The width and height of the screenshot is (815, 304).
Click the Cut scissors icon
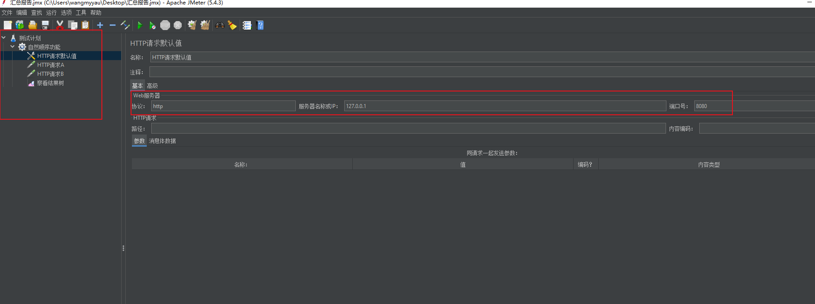60,25
